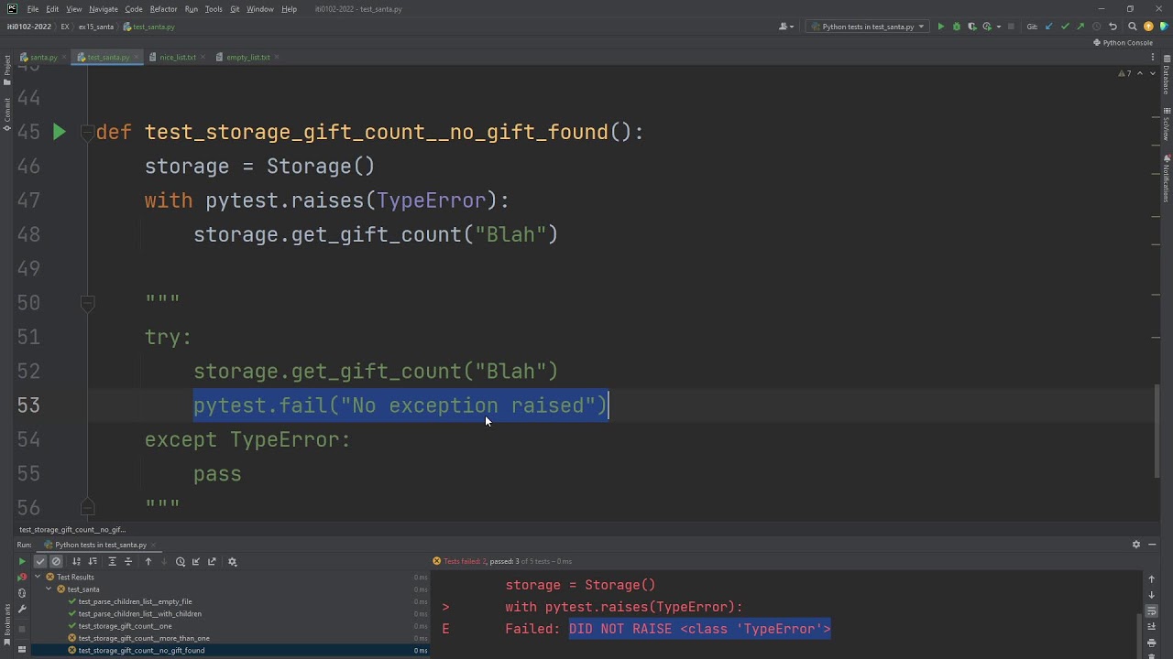The height and width of the screenshot is (659, 1173).
Task: Open the Project tool window sidebar
Action: point(7,70)
